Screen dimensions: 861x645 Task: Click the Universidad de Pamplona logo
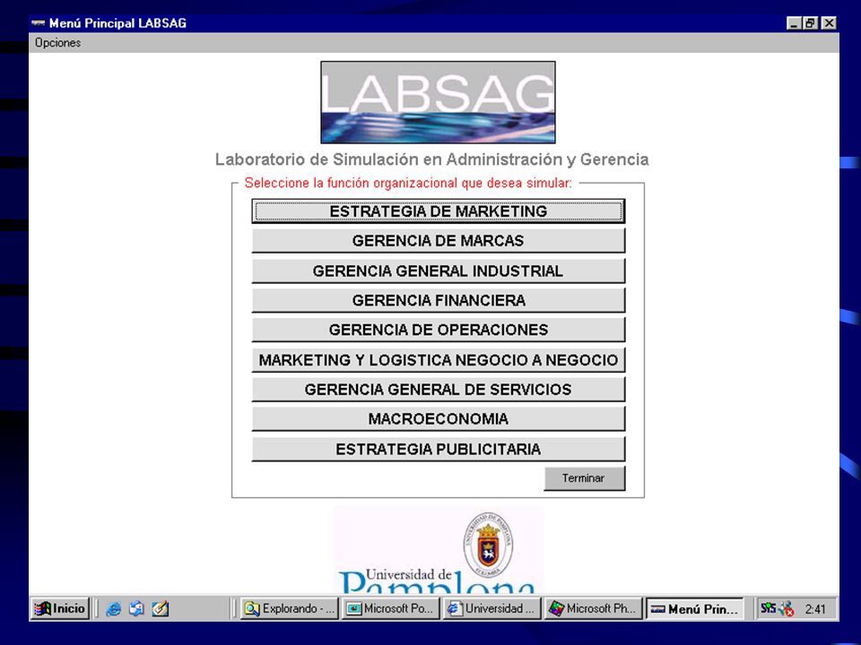point(439,550)
